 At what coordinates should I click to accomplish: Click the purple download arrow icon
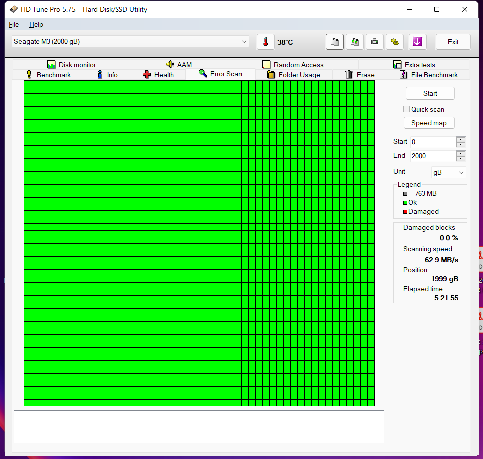tap(418, 42)
